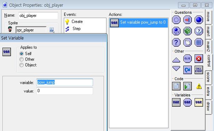Add the End Block down triangle

(x=176, y=69)
